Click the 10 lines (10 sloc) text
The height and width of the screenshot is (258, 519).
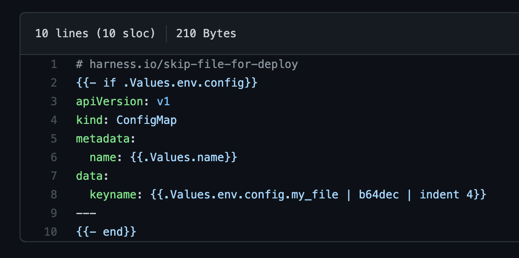(95, 34)
